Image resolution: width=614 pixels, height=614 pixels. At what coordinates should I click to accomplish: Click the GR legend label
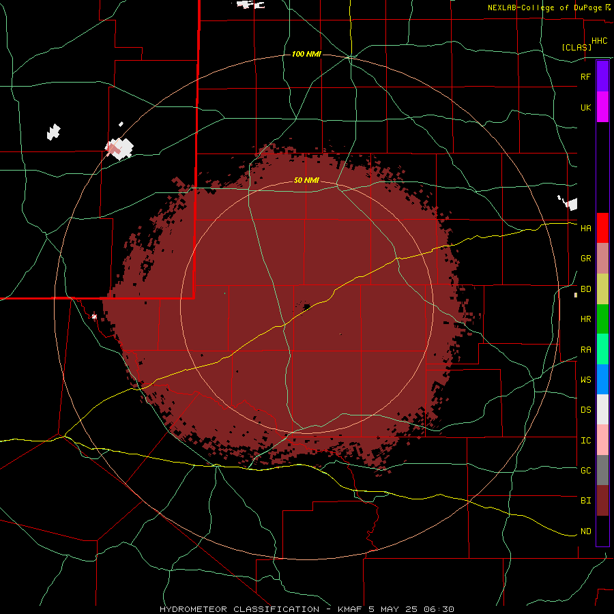tap(585, 259)
